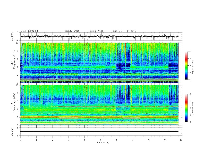Click the ch.2 "Frequency (kHz)" axis label
Screen dimensions: 204x157
pos(14,102)
